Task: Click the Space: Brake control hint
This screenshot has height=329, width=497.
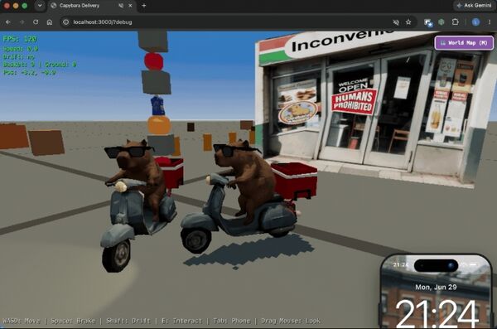Action: point(73,321)
